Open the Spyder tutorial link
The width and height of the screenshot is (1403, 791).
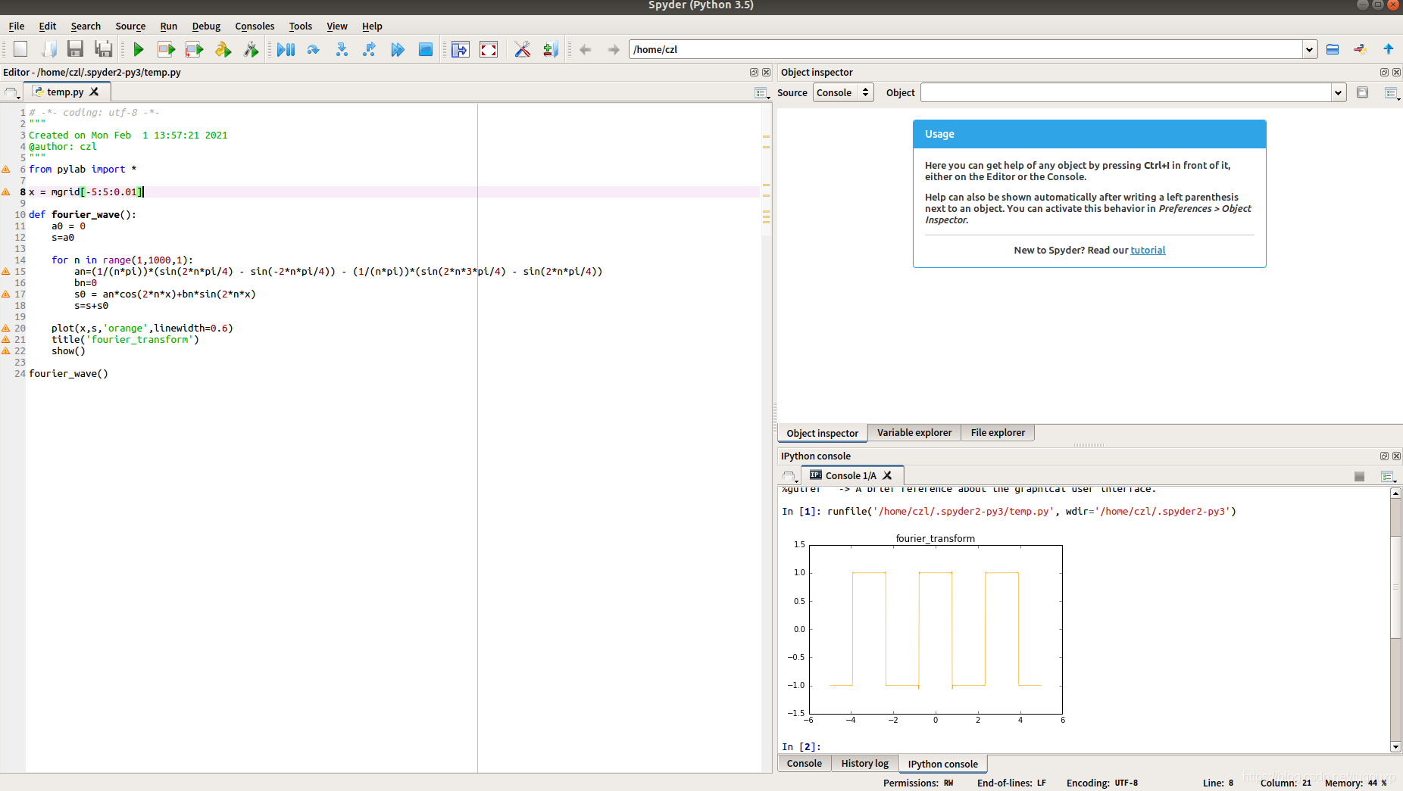pos(1148,251)
